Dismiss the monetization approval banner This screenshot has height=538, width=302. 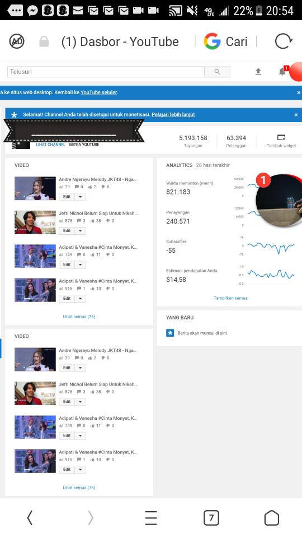(296, 114)
